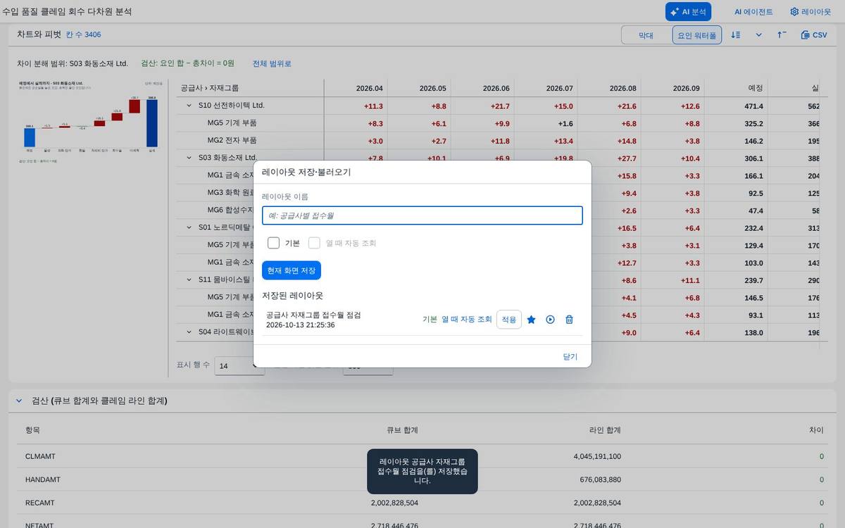Click the CLMAMT row label
The height and width of the screenshot is (528, 845).
tap(40, 456)
